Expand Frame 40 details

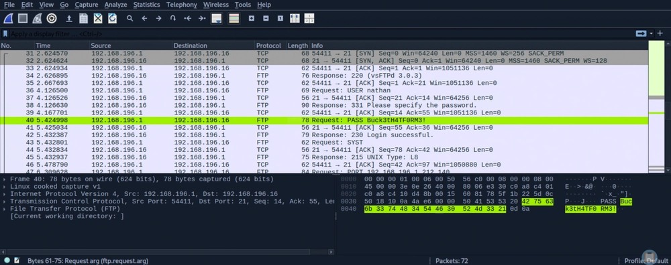(4, 179)
